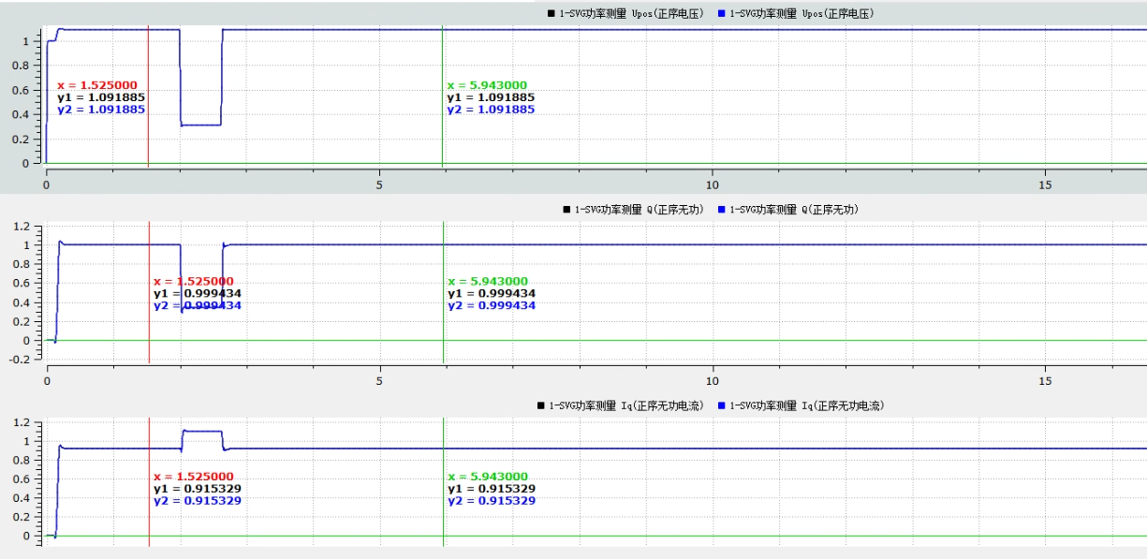The height and width of the screenshot is (559, 1147).
Task: Click the black Upos legend swatch
Action: pos(551,13)
